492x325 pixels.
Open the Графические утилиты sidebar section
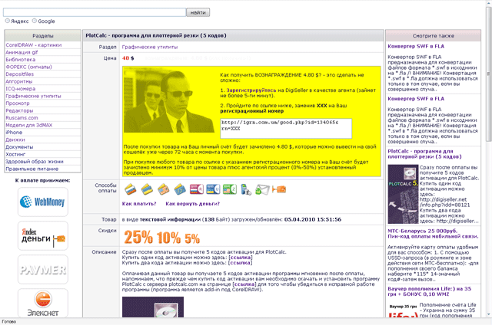33,96
